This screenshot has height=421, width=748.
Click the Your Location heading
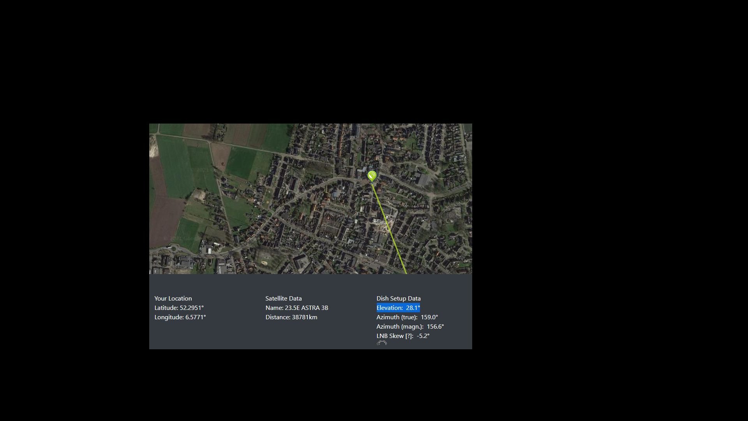[x=173, y=299]
